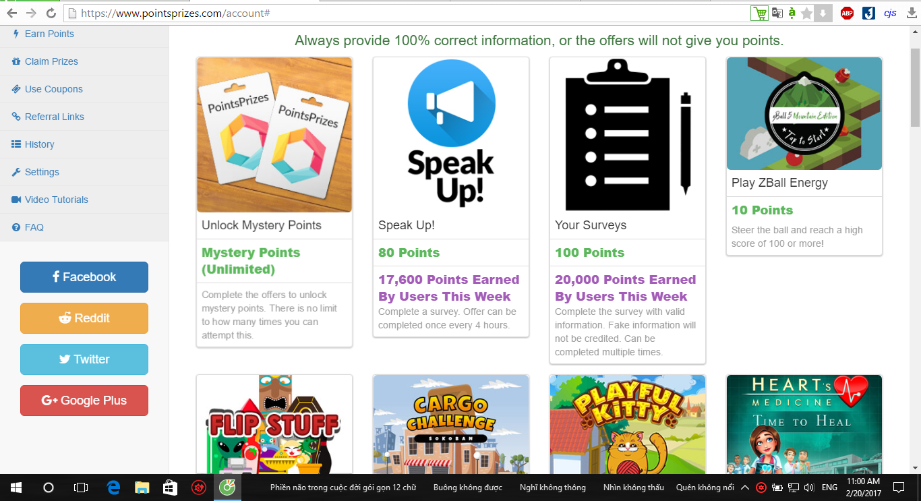Screen dimensions: 921x501
Task: Open the Flip Stuff game thumbnail
Action: coord(274,424)
